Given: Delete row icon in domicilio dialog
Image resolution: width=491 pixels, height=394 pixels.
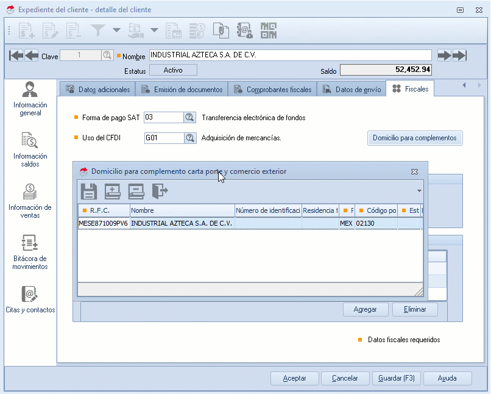Looking at the screenshot, I should pyautogui.click(x=136, y=191).
